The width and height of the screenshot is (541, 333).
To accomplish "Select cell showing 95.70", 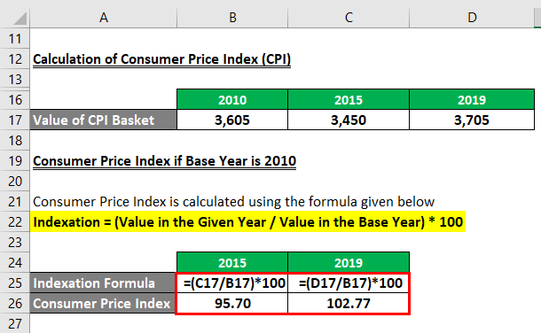I will click(232, 303).
